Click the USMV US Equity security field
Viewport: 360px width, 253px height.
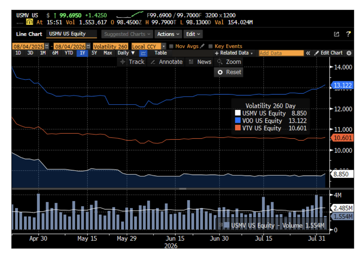(71, 34)
